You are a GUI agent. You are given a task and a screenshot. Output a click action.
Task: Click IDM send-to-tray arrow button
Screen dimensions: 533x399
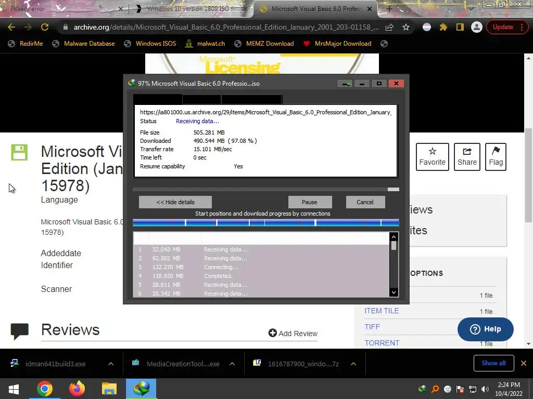pos(346,84)
